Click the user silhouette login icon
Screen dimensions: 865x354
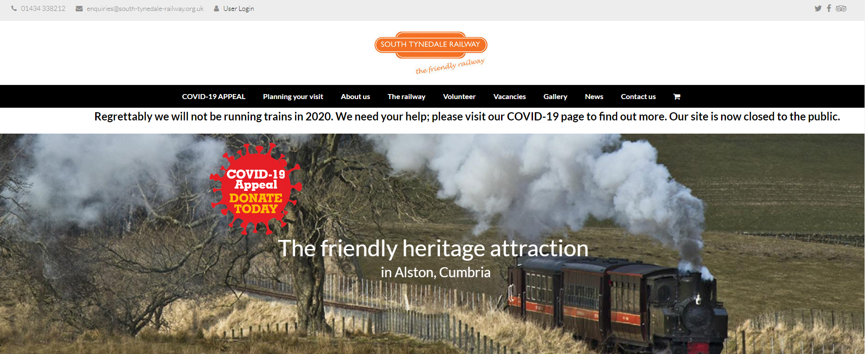(216, 8)
